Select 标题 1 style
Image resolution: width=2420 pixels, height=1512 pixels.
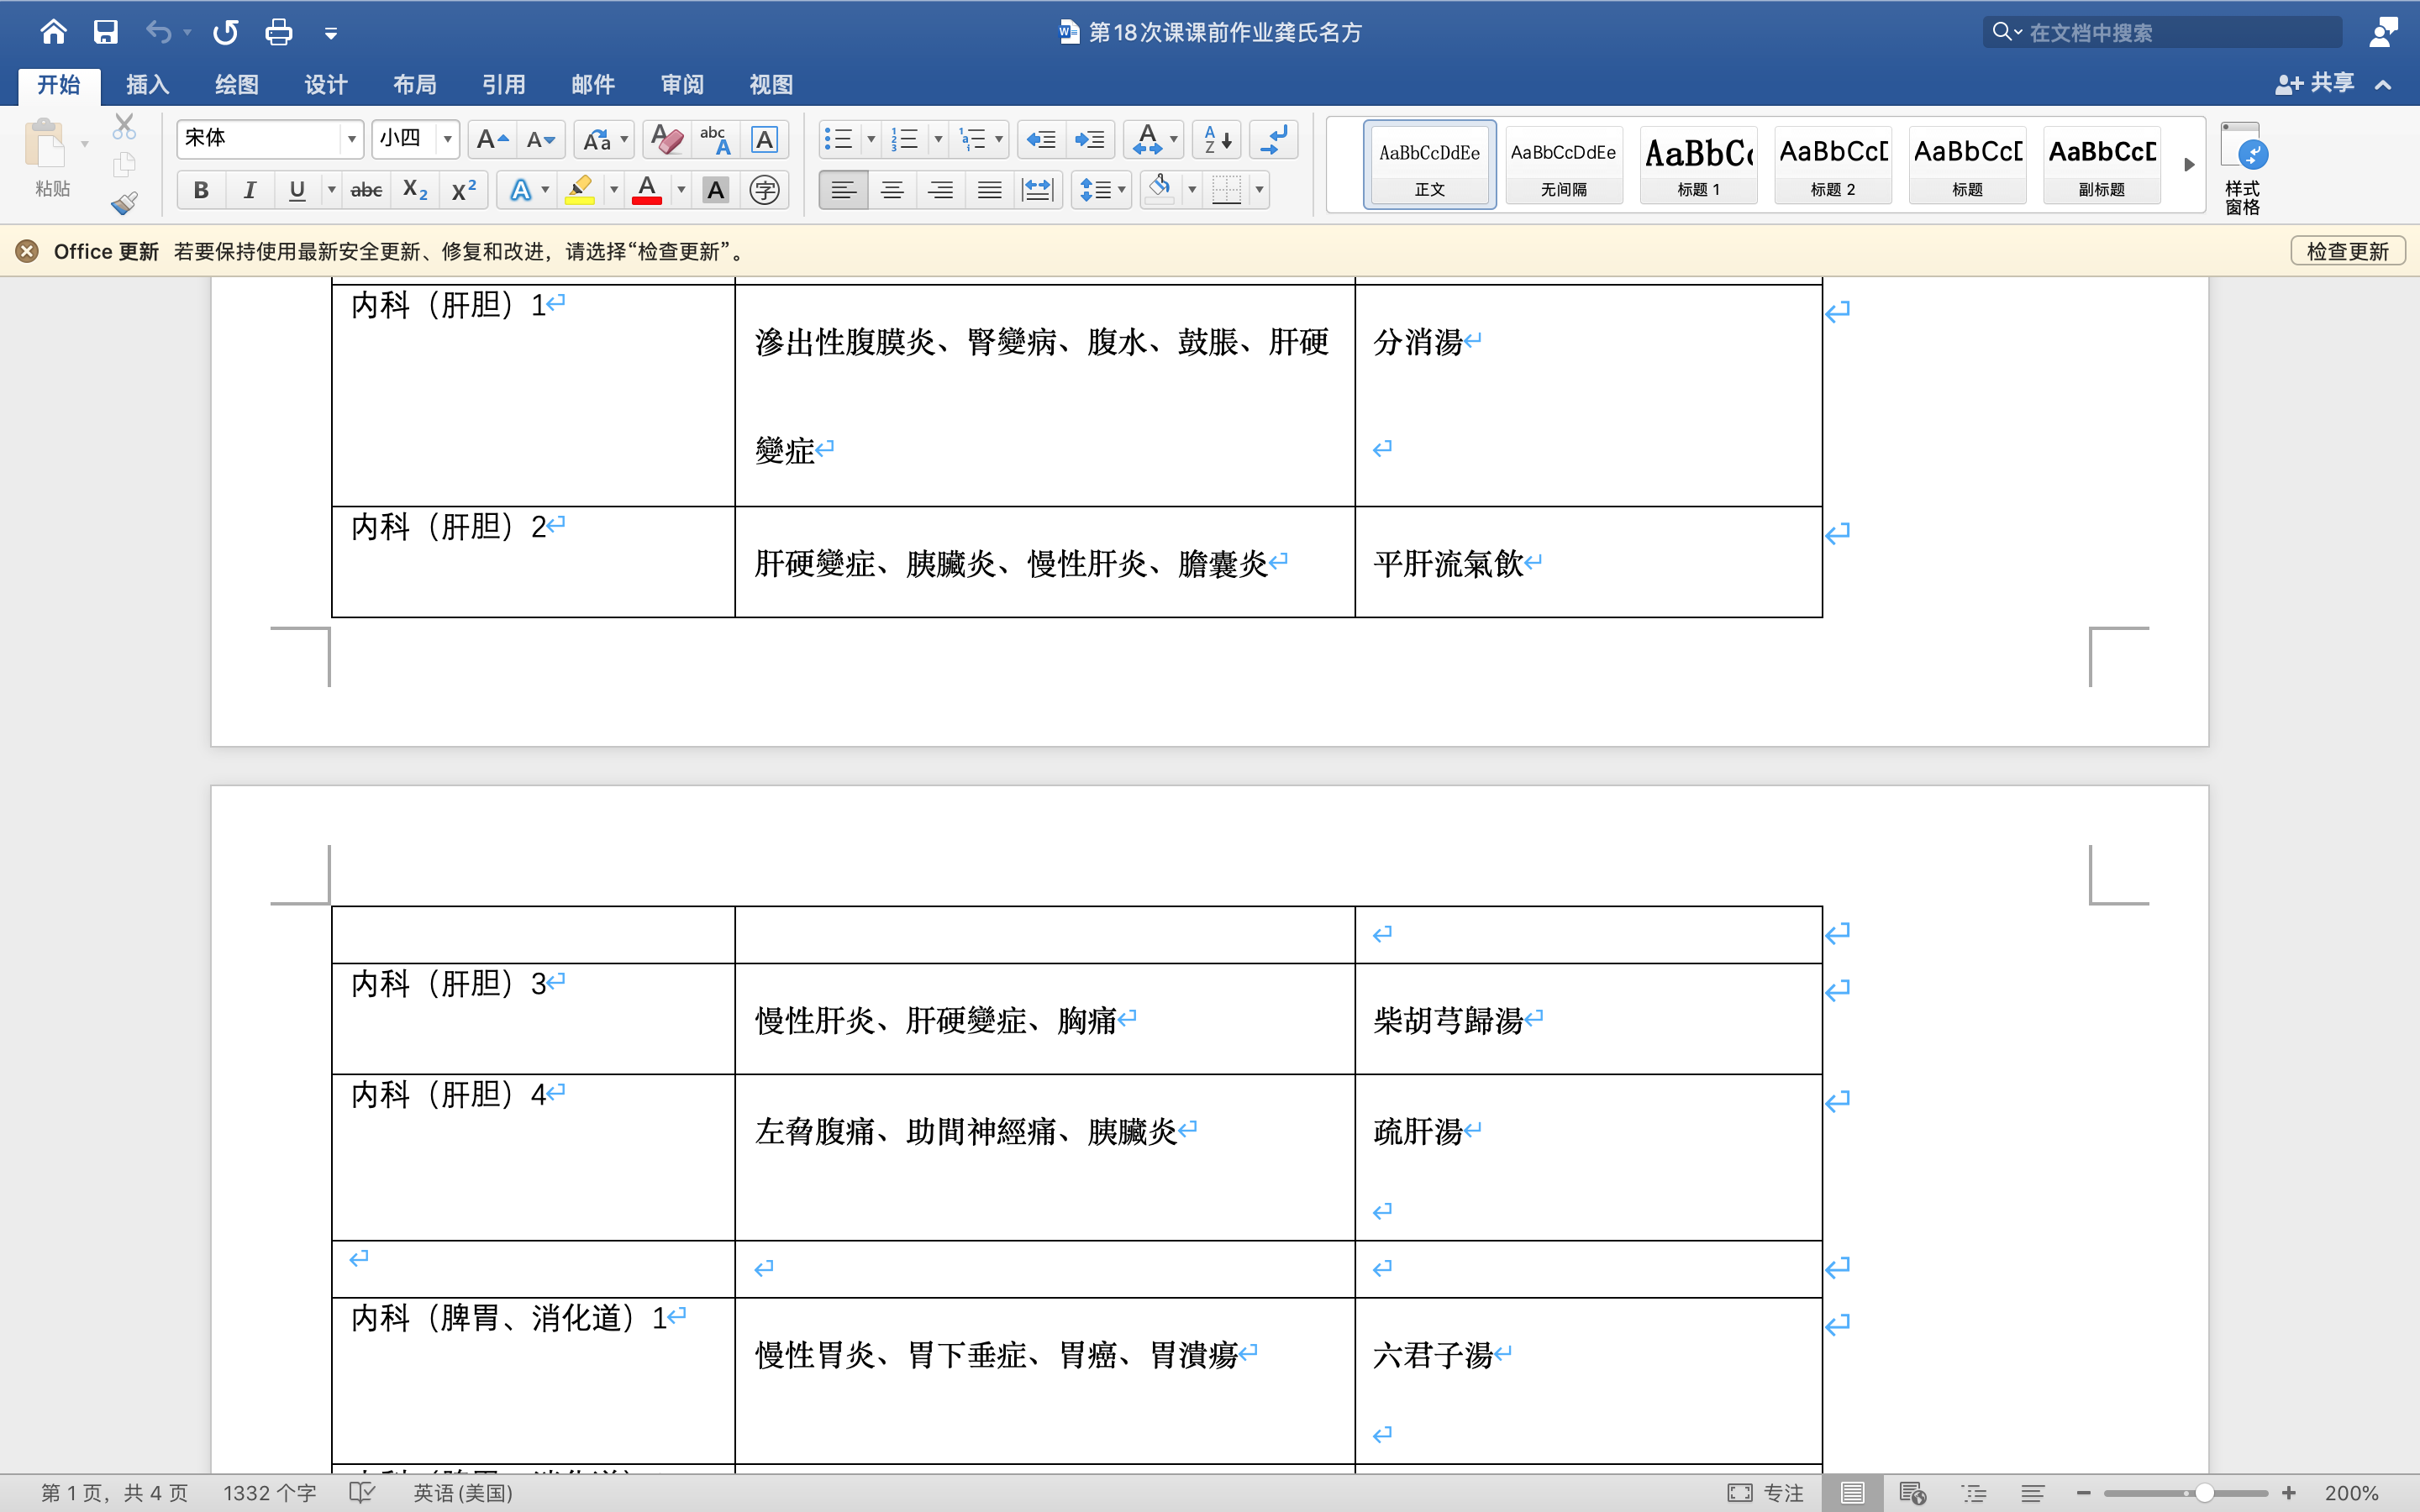click(x=1698, y=165)
